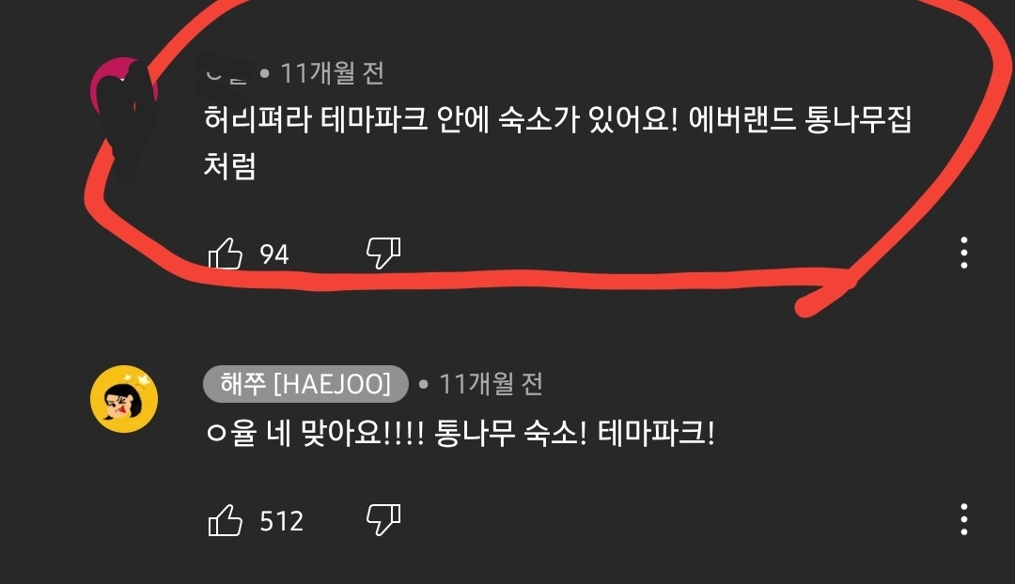Like the HAEJOO reply with 512 likes

point(226,520)
